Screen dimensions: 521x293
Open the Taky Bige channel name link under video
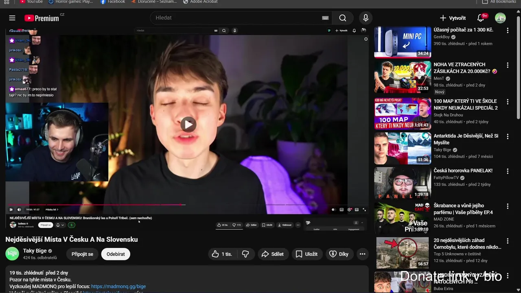tap(35, 251)
